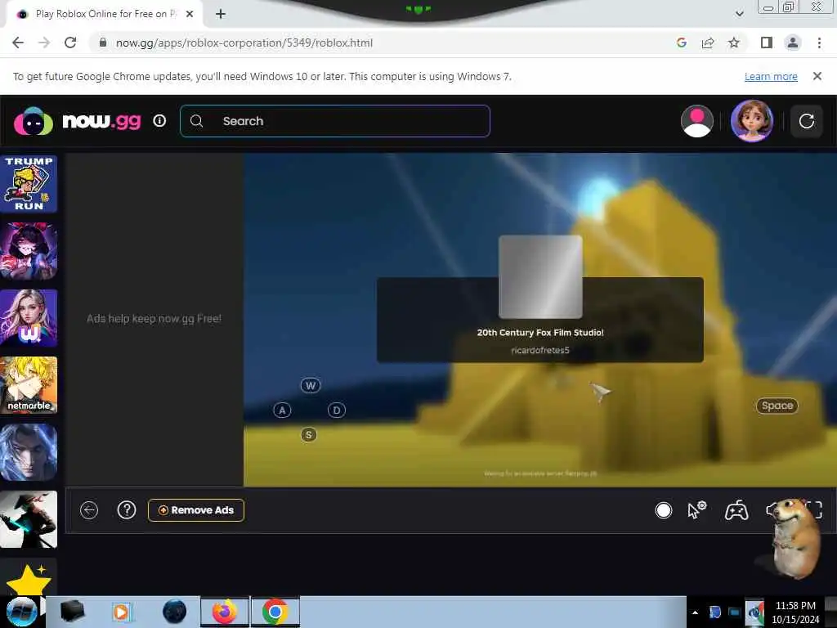Image resolution: width=837 pixels, height=628 pixels.
Task: Tap the A key overlay
Action: coord(282,410)
